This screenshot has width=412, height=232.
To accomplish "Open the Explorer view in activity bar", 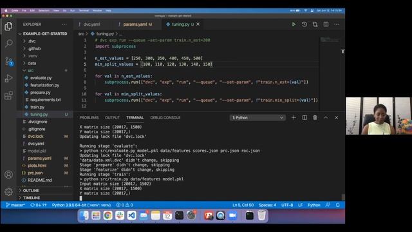I will [8, 26].
